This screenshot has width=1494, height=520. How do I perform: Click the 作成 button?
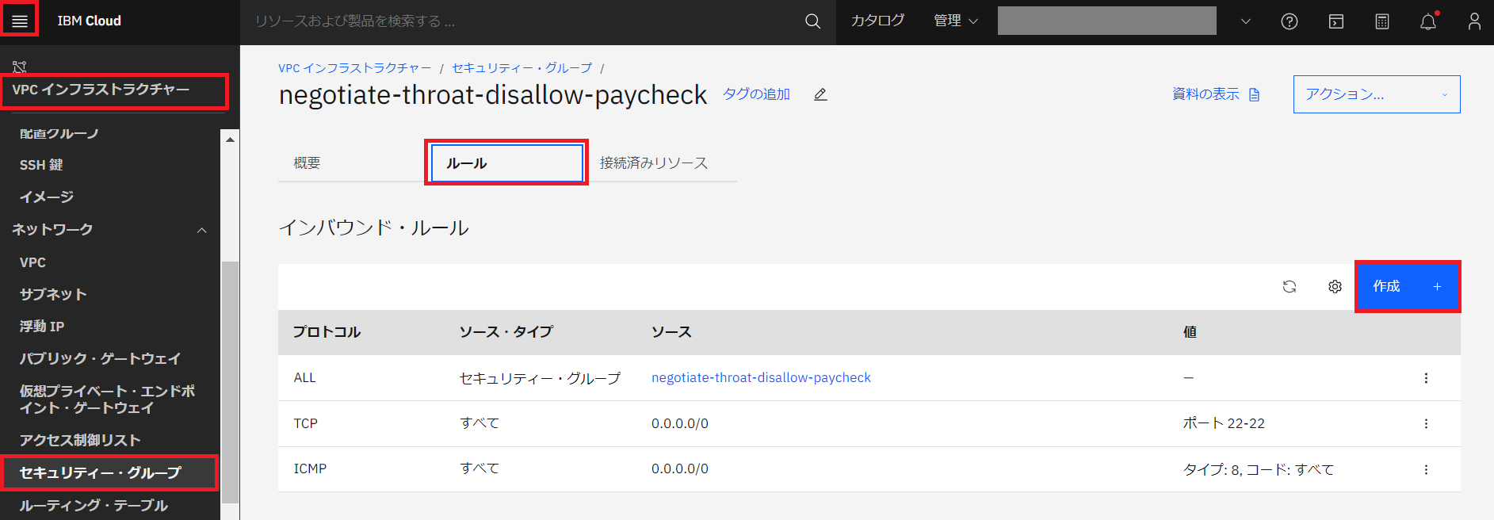pyautogui.click(x=1407, y=287)
